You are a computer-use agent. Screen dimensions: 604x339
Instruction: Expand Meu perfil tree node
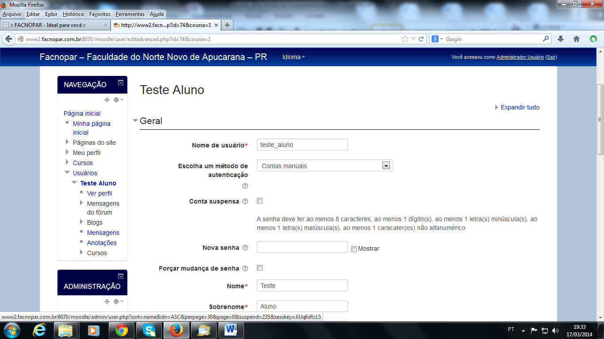click(67, 152)
